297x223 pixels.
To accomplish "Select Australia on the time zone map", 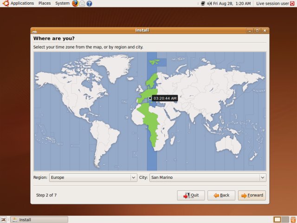I will point(228,145).
